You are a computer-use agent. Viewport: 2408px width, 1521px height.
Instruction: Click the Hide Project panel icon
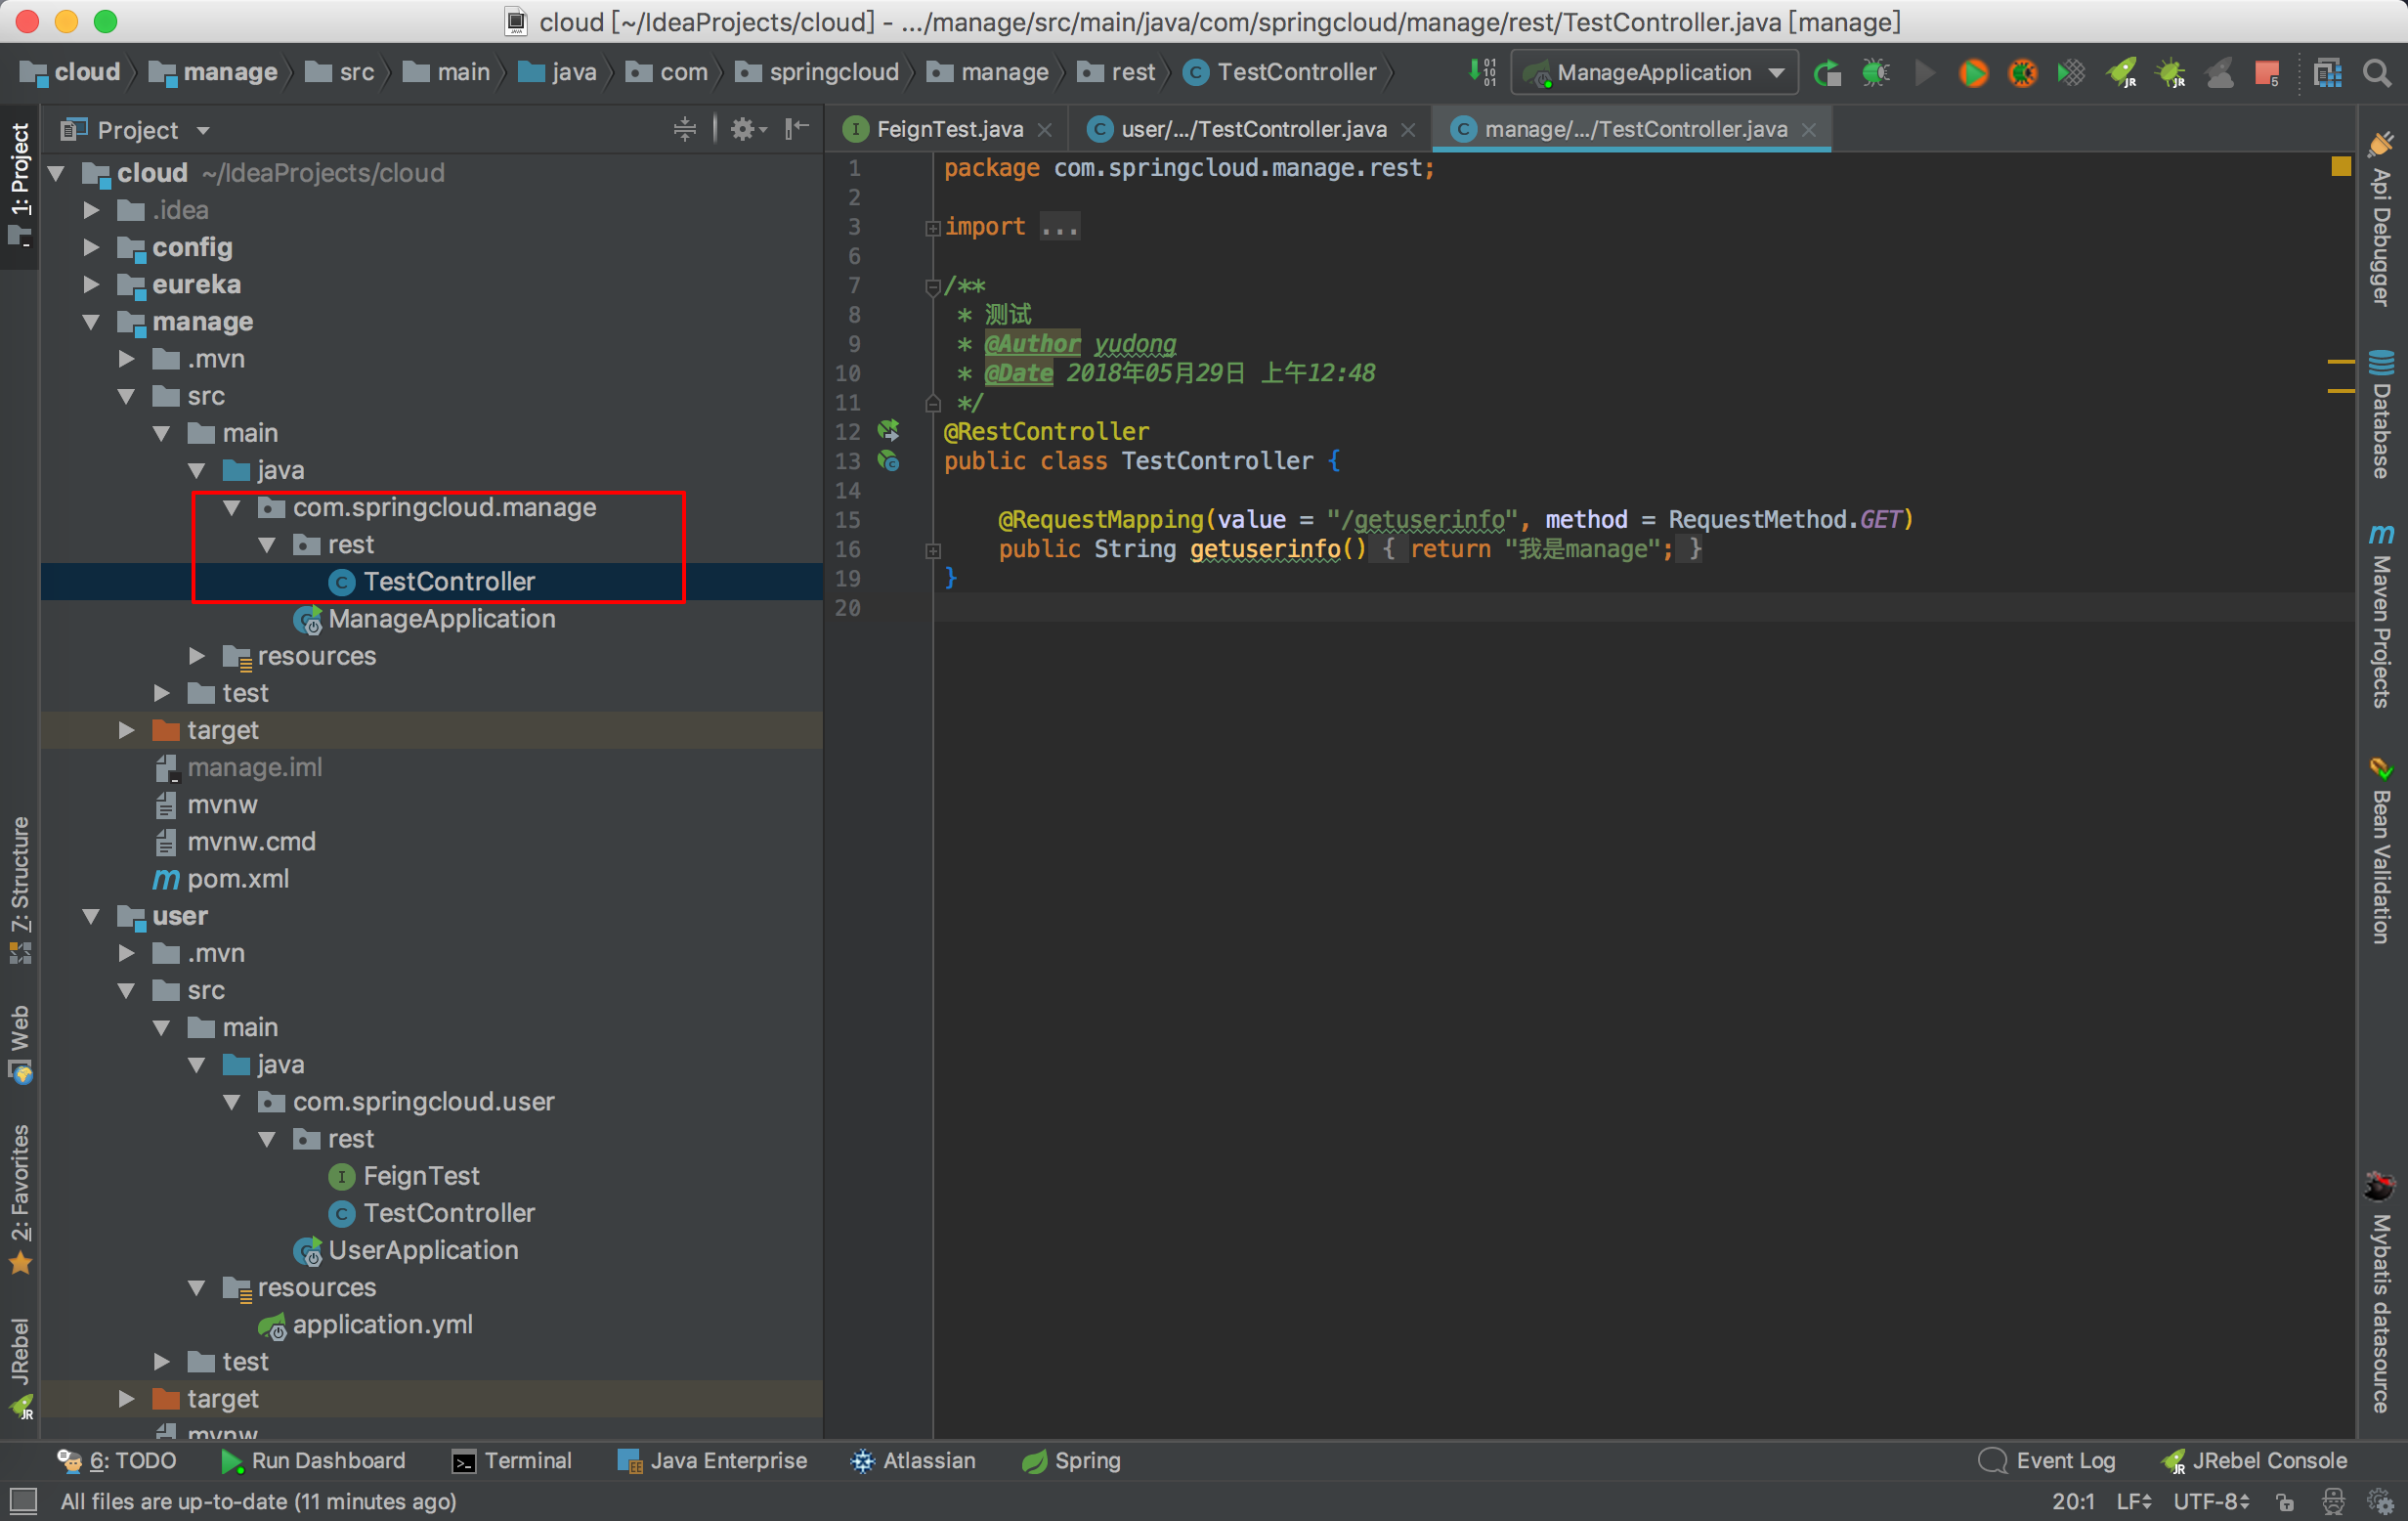(797, 130)
